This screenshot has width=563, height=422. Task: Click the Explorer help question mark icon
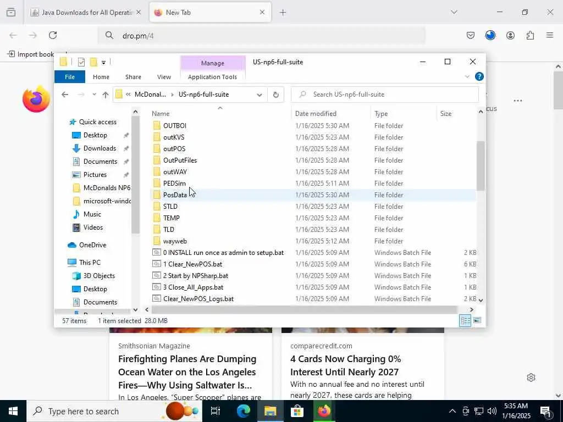tap(479, 76)
